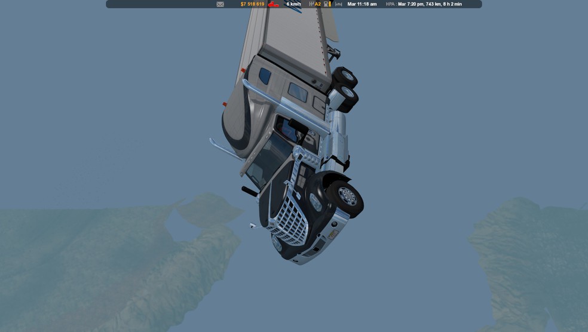This screenshot has height=332, width=588.
Task: Click the Mar 11:18 am clock
Action: click(x=362, y=4)
